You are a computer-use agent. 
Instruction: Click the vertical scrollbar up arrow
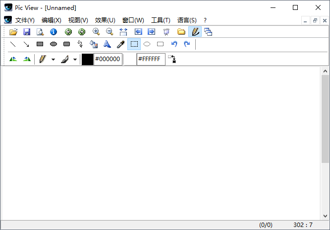(x=325, y=71)
